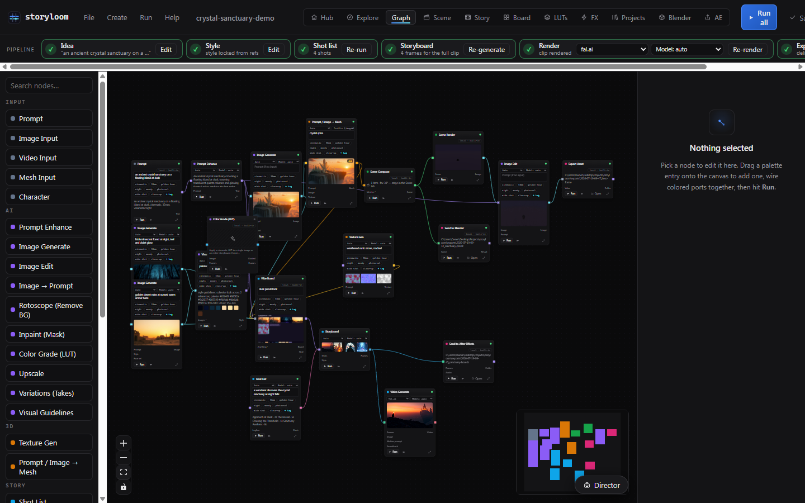Run the Color Grade (LUT) node
This screenshot has height=503, width=805.
pos(216,269)
